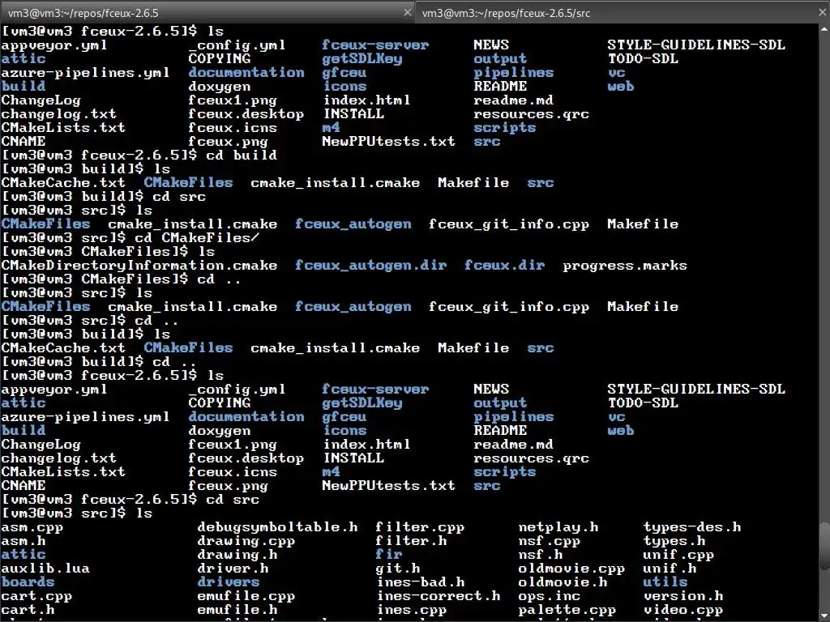Click the debugsymboltable.h file name
This screenshot has width=830, height=622.
tap(277, 527)
